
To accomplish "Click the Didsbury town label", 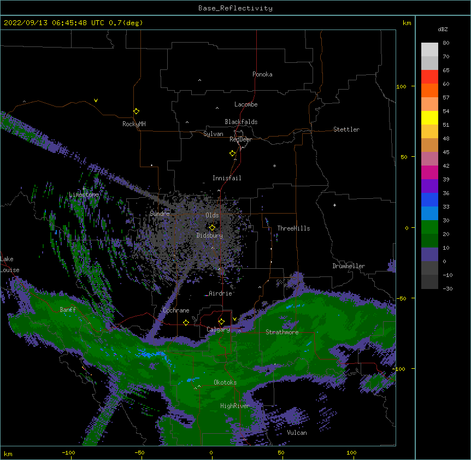I will tap(210, 235).
